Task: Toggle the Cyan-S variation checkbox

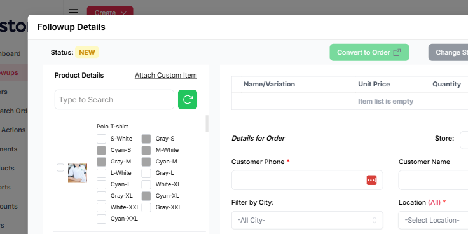Action: [x=102, y=150]
